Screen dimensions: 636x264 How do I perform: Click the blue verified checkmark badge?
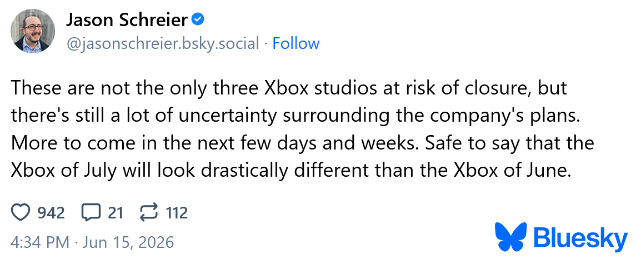198,19
